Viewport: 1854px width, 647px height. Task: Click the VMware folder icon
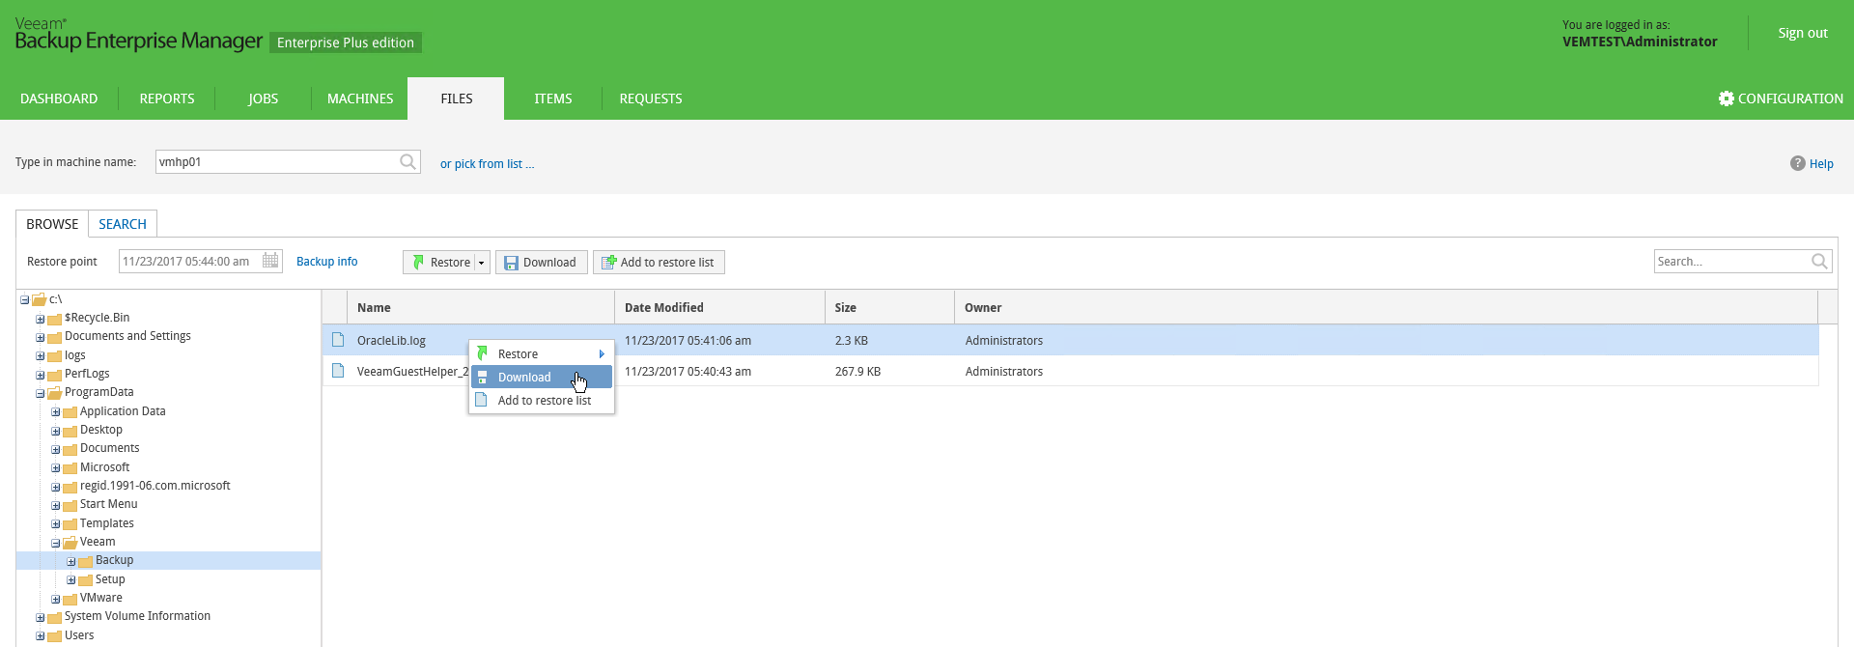[70, 599]
